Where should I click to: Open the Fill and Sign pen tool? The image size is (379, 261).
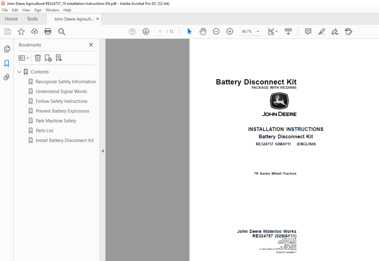(335, 32)
